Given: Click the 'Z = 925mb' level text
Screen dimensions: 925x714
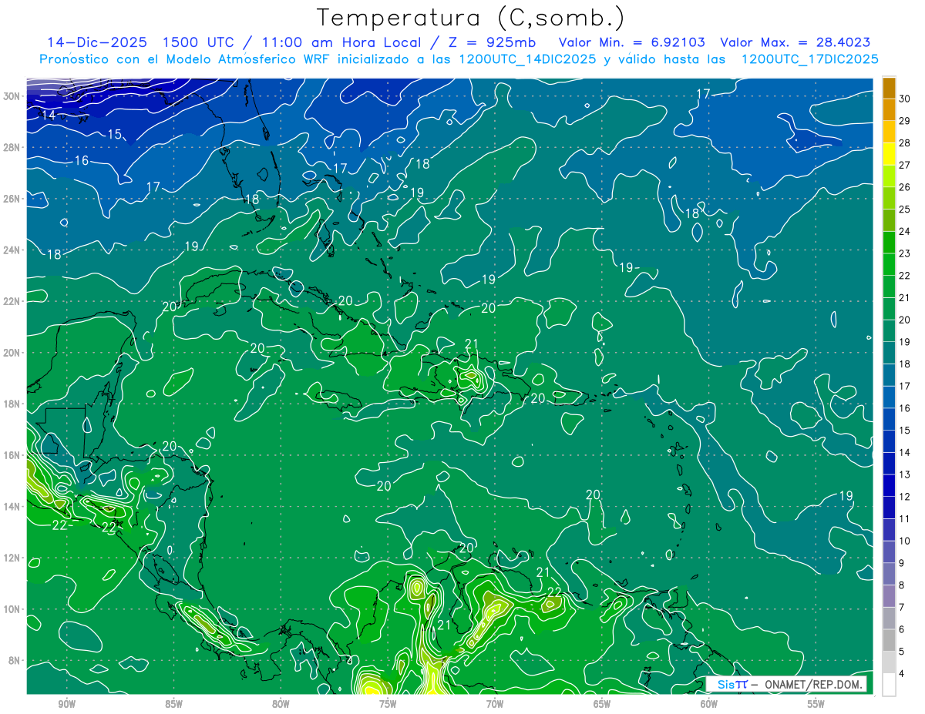Looking at the screenshot, I should coord(491,42).
